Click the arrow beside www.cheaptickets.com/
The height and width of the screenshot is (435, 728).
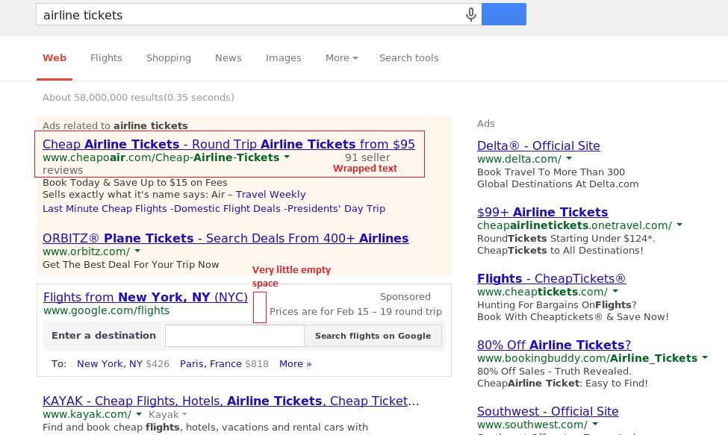616,291
